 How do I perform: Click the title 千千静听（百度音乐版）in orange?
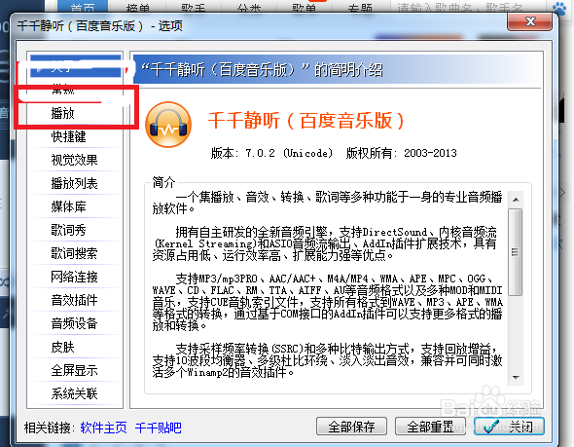tap(306, 121)
